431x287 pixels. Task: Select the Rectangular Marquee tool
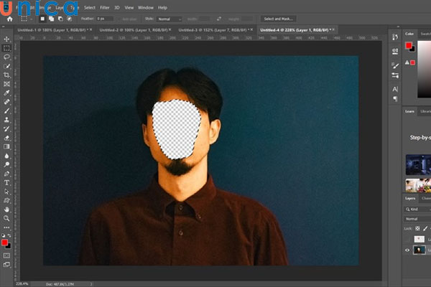(6, 48)
